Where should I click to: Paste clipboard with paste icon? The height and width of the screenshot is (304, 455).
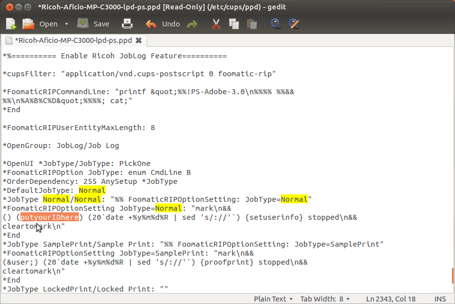(252, 24)
